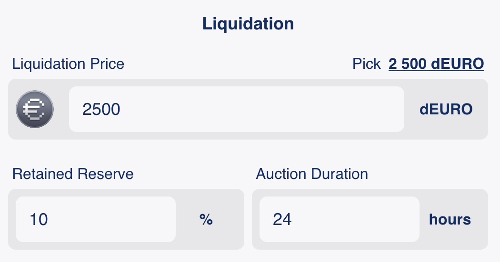Click the percent sign unit label
Image resolution: width=500 pixels, height=262 pixels.
(206, 220)
